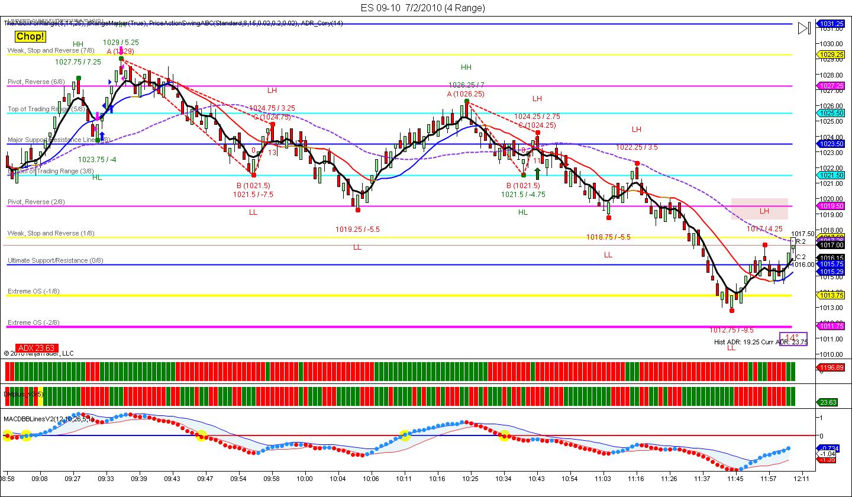Click the scroll-to-latest-bar arrow icon
Image resolution: width=852 pixels, height=497 pixels.
point(803,28)
